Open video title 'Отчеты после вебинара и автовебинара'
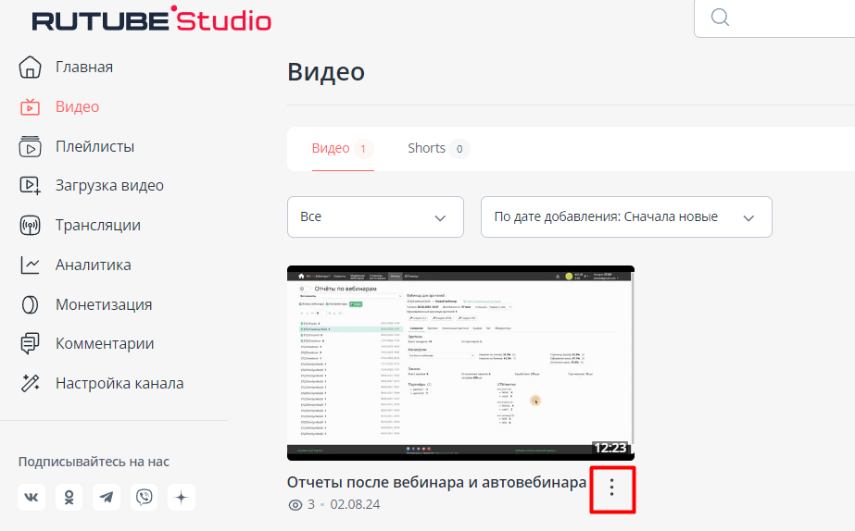 [x=436, y=483]
